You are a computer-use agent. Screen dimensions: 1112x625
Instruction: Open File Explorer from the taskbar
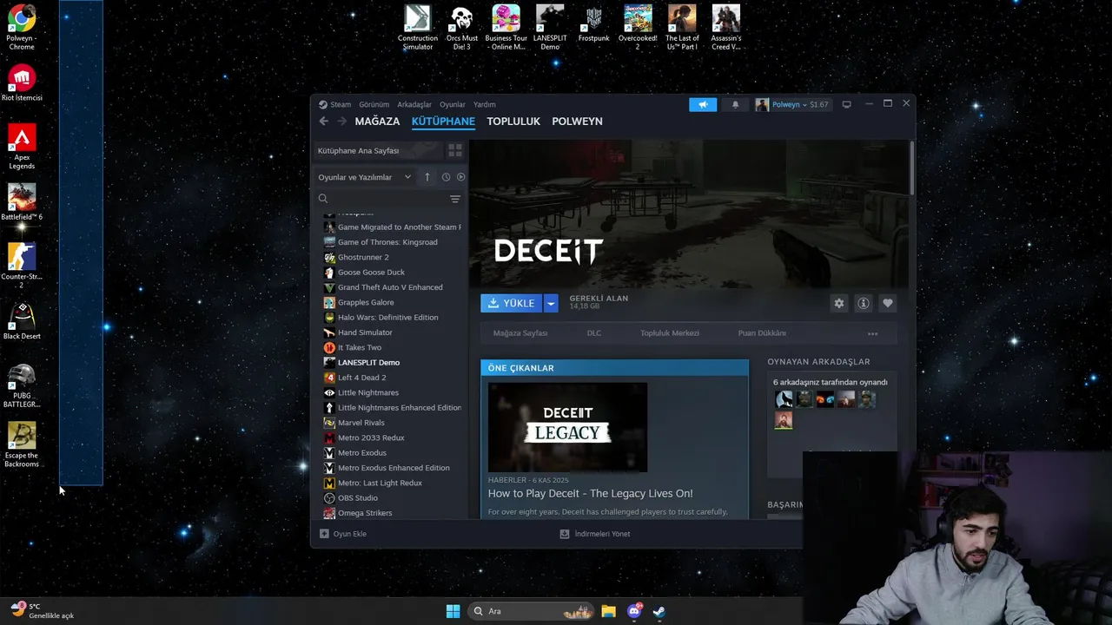(608, 611)
